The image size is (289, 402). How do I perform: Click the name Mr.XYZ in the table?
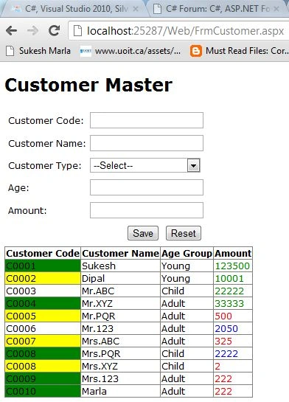pyautogui.click(x=97, y=304)
